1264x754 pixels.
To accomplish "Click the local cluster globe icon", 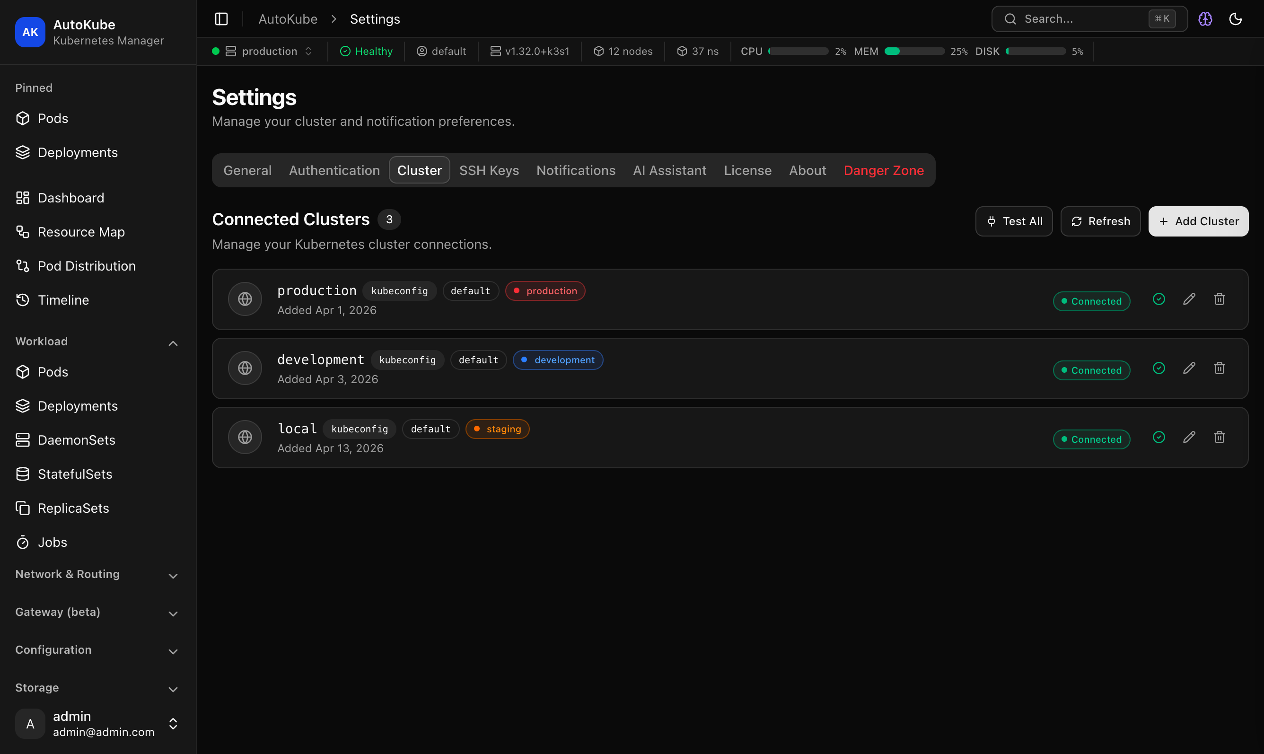I will (x=245, y=438).
